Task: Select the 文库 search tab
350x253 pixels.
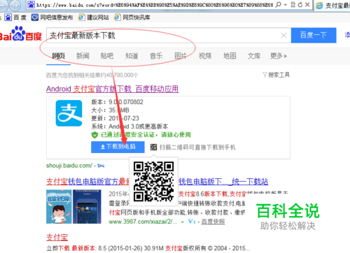Action: (x=254, y=56)
